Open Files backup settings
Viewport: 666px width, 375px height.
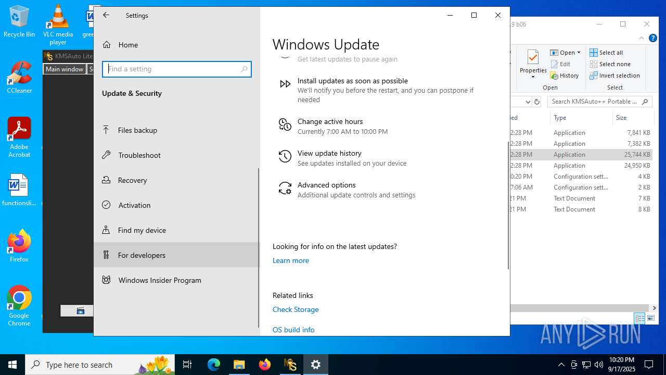coord(177,130)
